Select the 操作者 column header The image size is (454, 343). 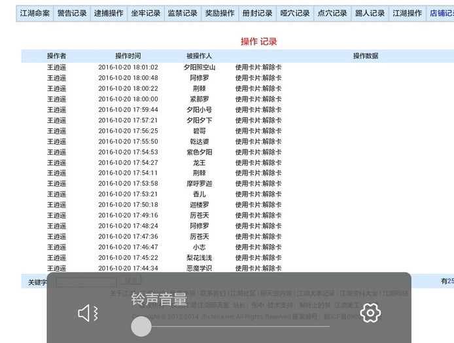[56, 56]
